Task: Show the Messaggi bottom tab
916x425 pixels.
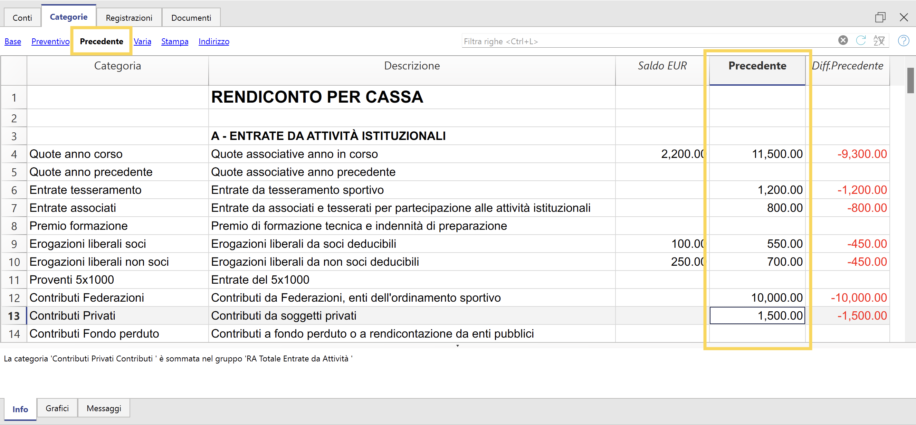Action: point(104,408)
